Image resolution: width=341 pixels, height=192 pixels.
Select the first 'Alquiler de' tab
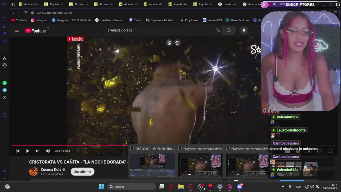coord(29,4)
